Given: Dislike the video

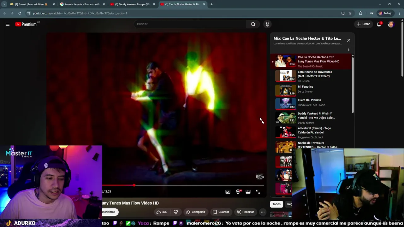Looking at the screenshot, I should [176, 212].
